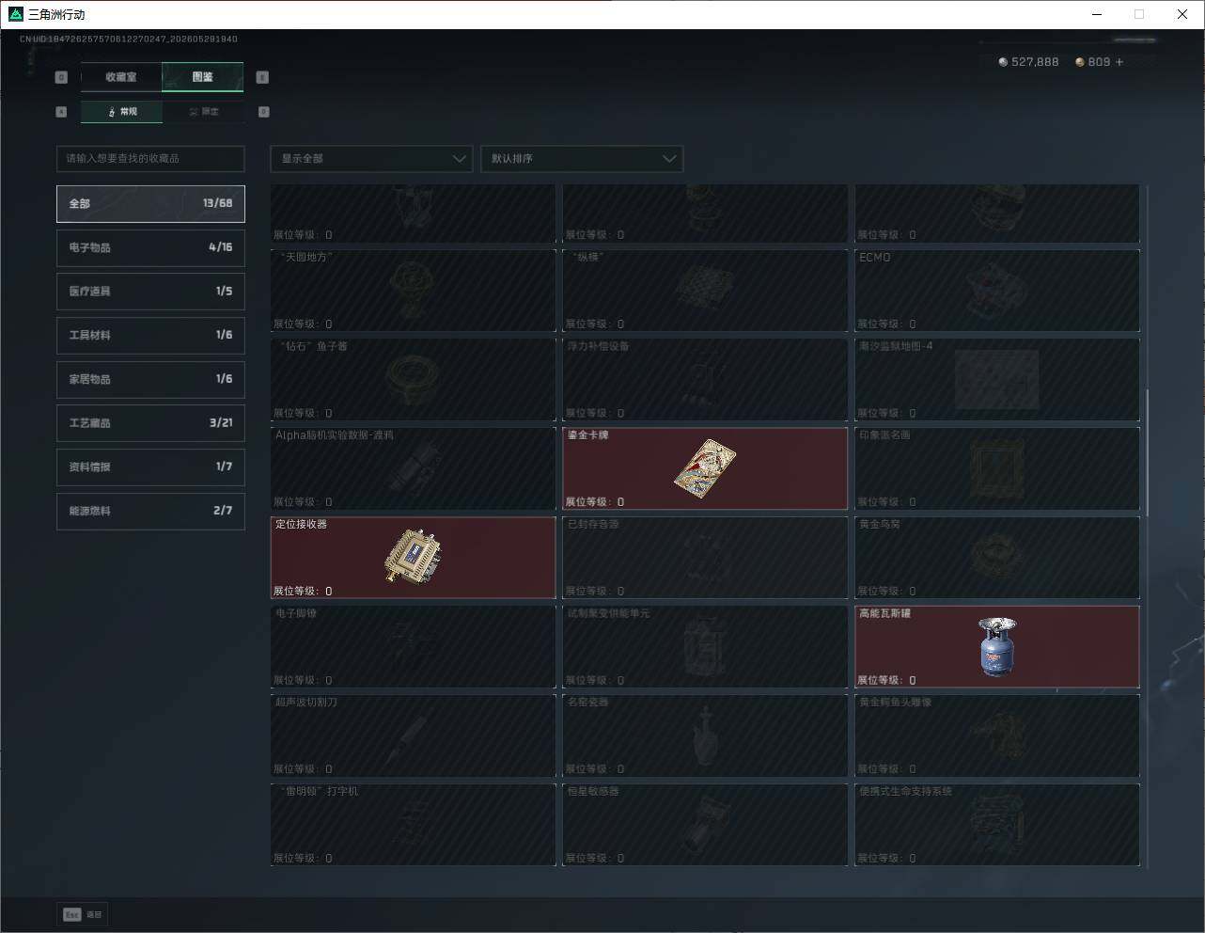Open the 潮汐监狱地图-4 map thumbnail

tap(996, 379)
